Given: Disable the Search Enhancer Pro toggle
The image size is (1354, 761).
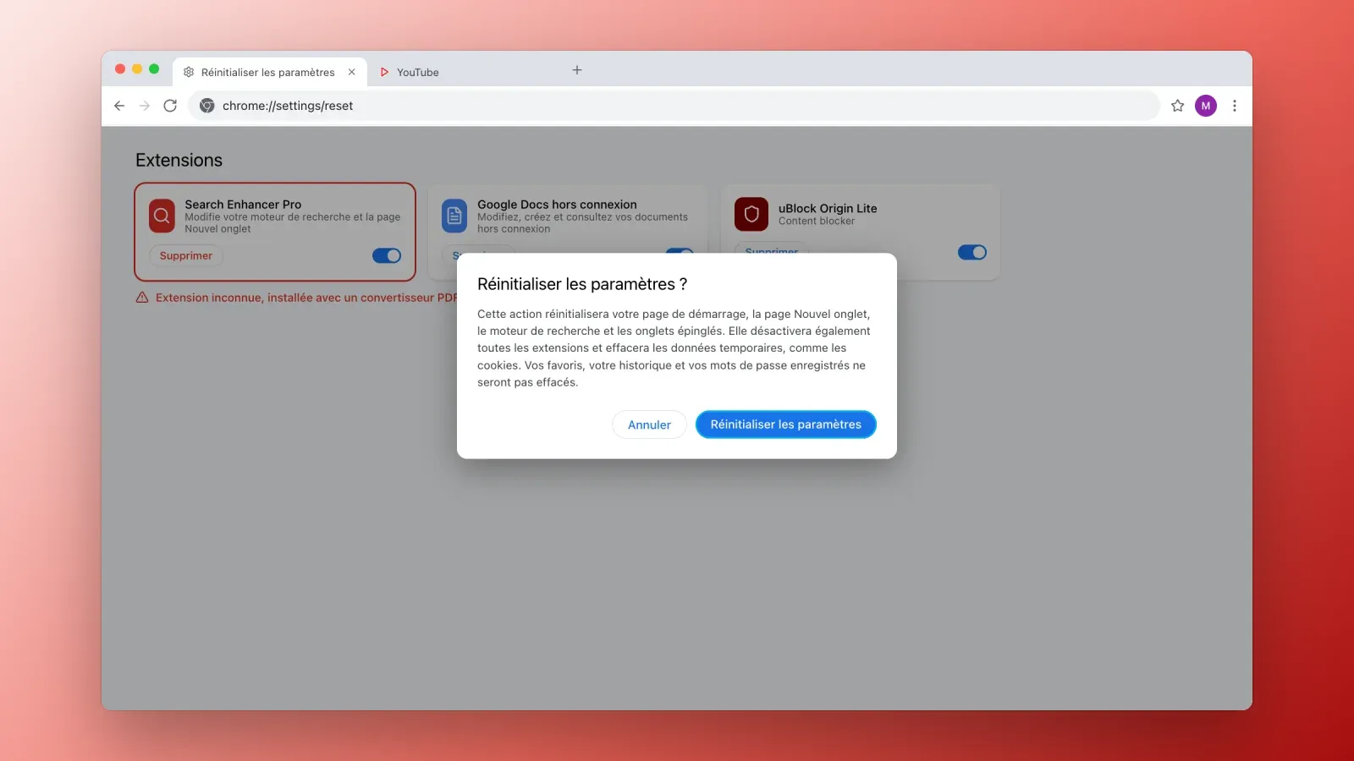Looking at the screenshot, I should [x=387, y=255].
